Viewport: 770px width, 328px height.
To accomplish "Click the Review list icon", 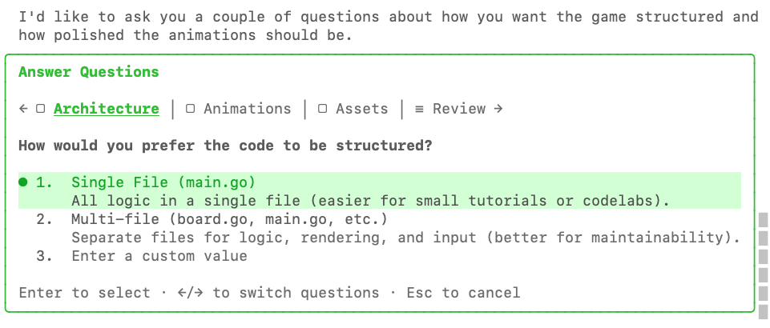I will click(419, 109).
